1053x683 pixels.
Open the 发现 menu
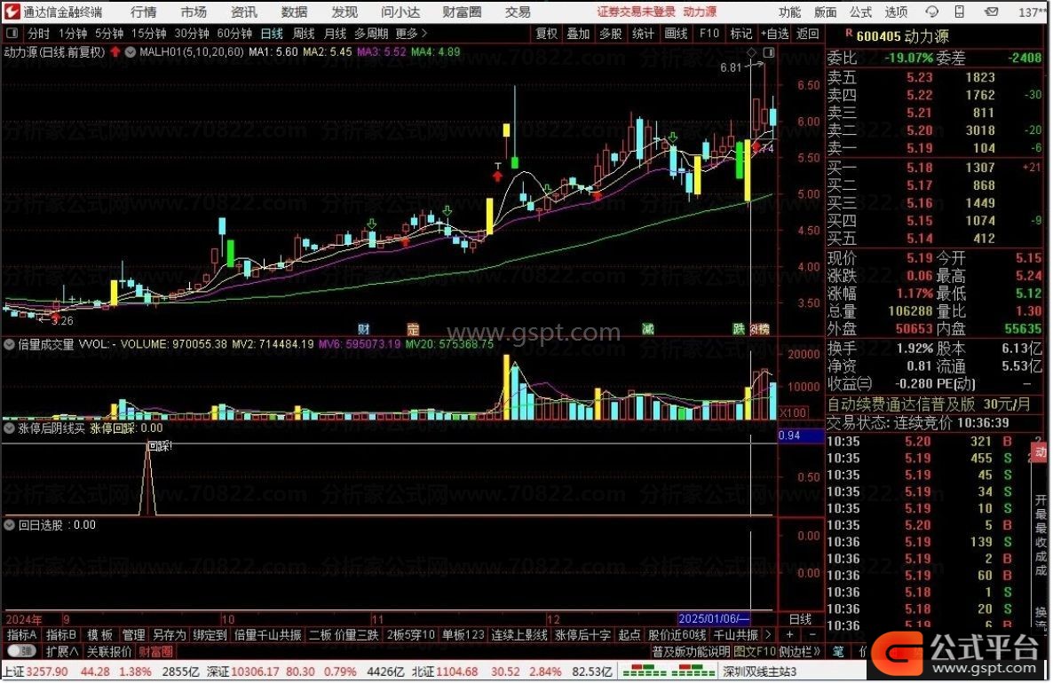[x=344, y=12]
